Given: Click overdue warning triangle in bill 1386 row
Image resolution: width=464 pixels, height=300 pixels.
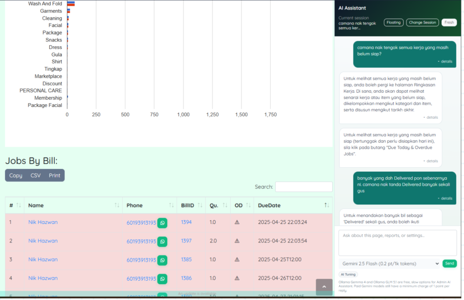Looking at the screenshot, I should (x=237, y=278).
